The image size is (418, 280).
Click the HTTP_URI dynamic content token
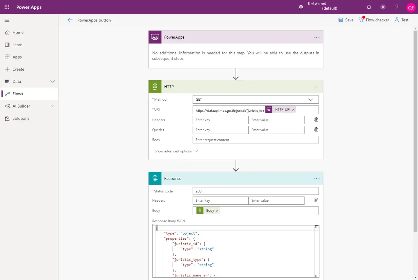pos(281,110)
